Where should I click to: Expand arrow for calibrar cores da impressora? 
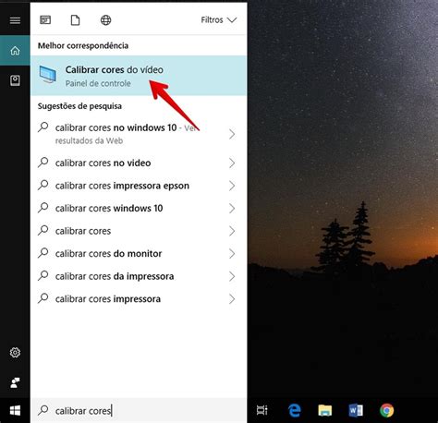(232, 276)
